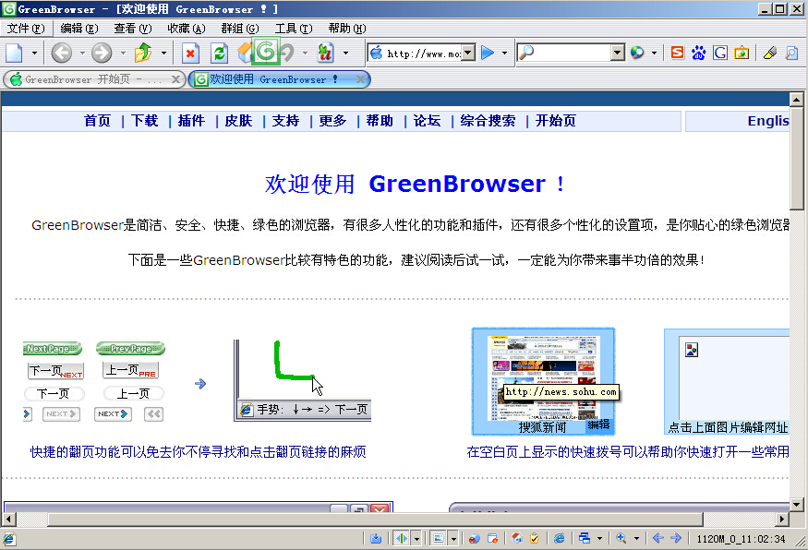Screen dimensions: 808x550
Task: Open the 首页 link in the page navigation
Action: [97, 121]
